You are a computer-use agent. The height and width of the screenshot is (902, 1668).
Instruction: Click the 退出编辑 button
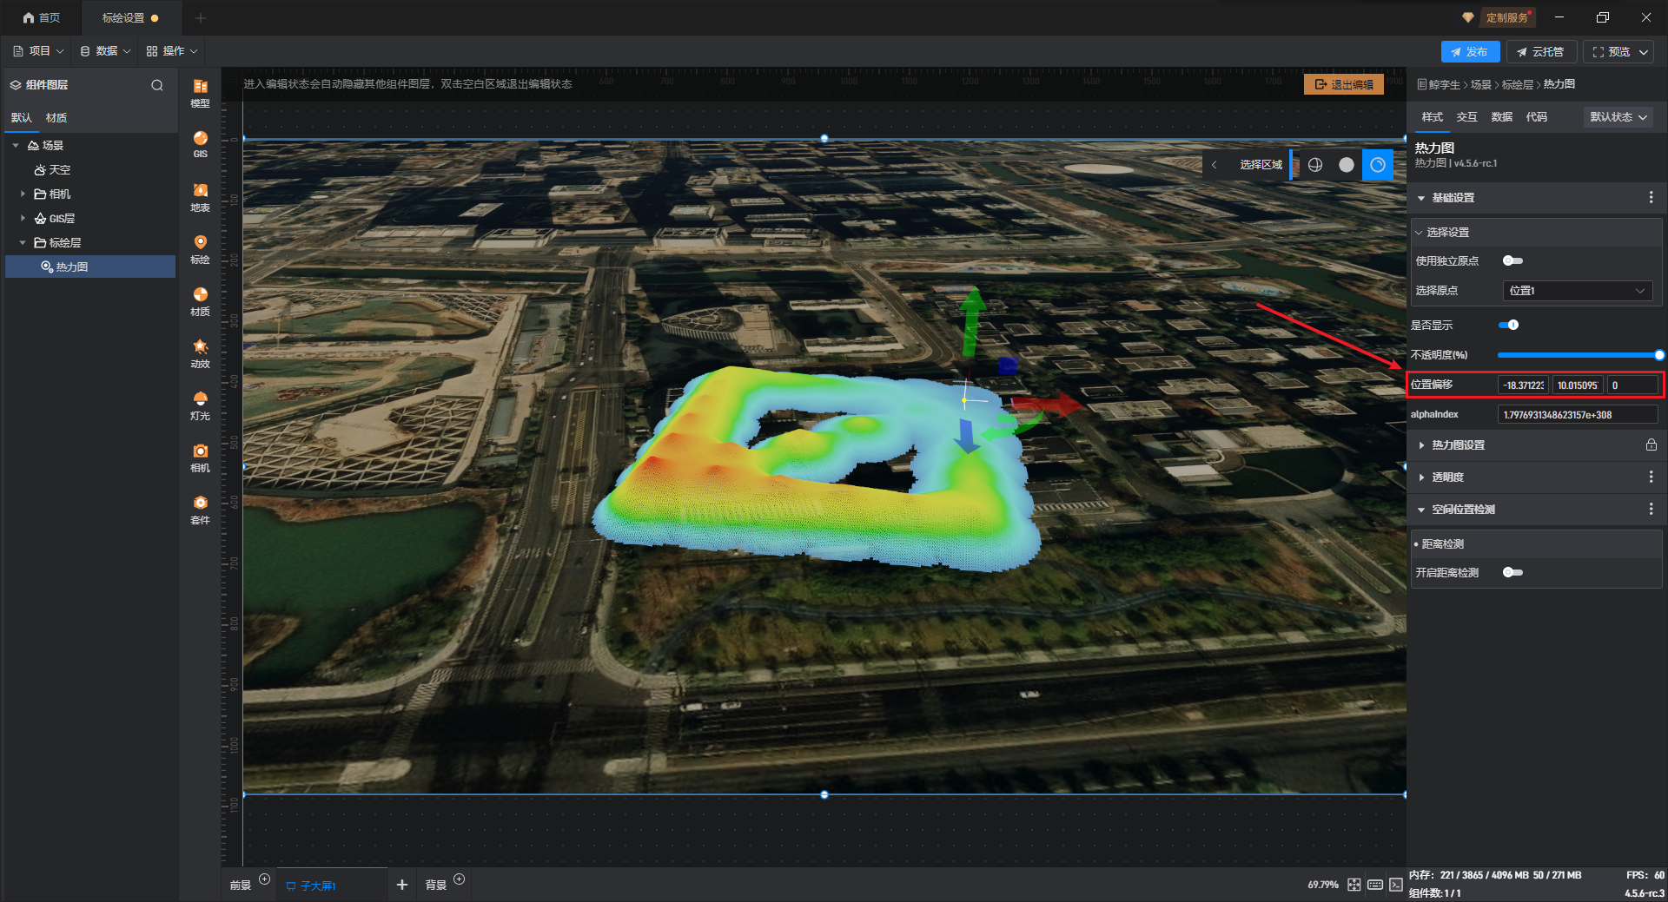point(1344,84)
